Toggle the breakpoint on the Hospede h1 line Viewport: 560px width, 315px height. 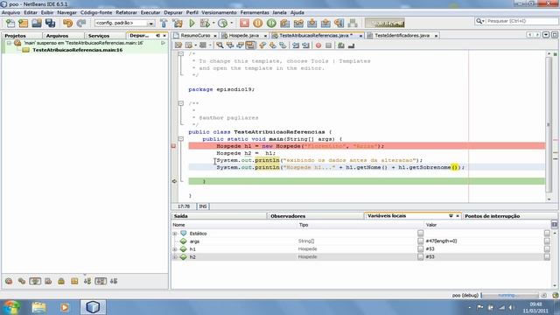(174, 146)
